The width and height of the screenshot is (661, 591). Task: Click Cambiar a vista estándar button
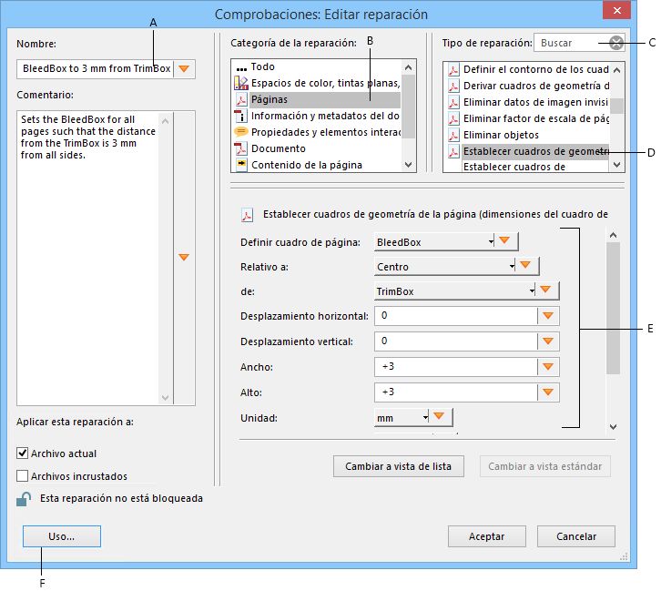tap(545, 466)
